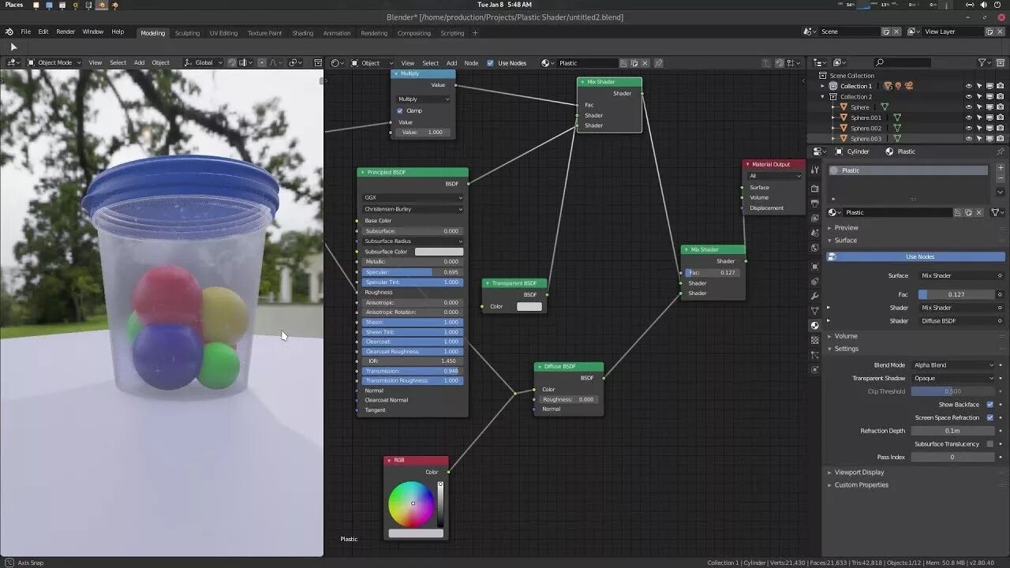Expand the Viewport Display panel
1010x568 pixels.
[x=859, y=472]
